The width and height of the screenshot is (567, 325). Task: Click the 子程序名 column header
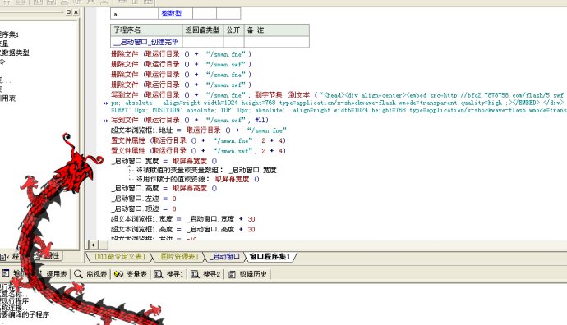point(146,30)
